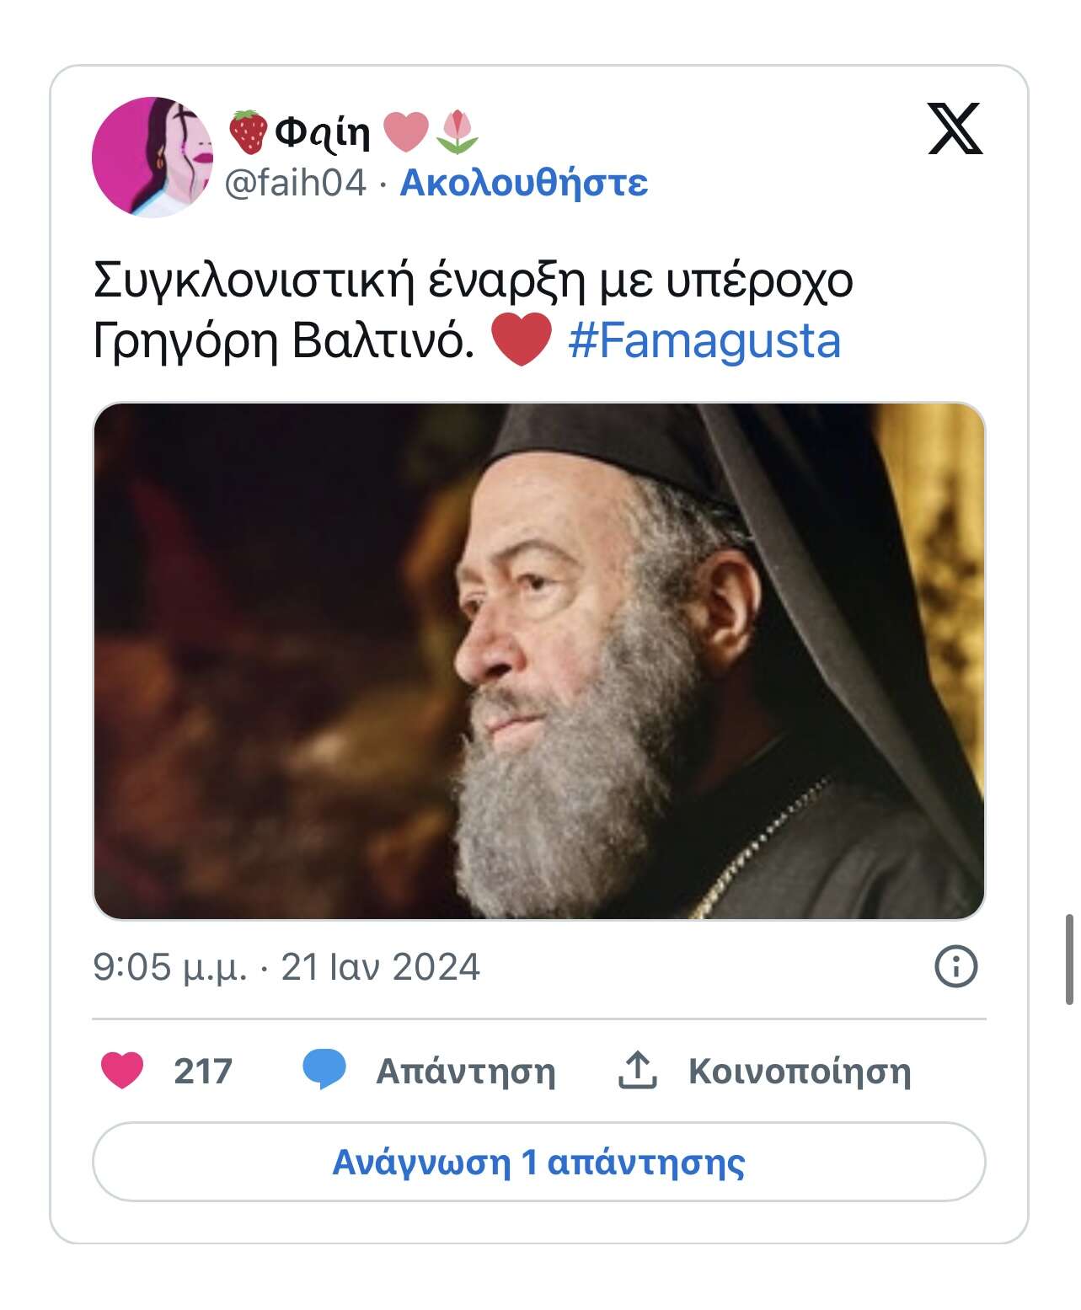Screen dimensions: 1081x1310
Task: Open the bearded clergyman photo
Action: point(538,661)
